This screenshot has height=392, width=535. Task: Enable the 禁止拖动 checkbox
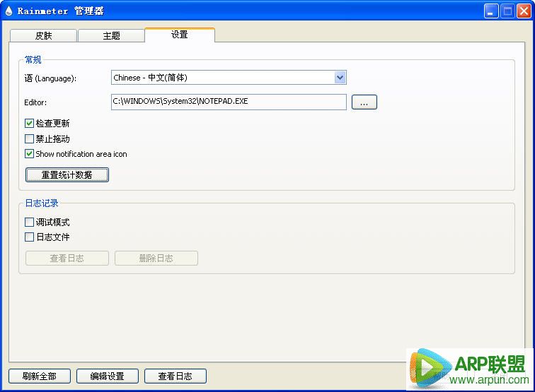pyautogui.click(x=29, y=138)
